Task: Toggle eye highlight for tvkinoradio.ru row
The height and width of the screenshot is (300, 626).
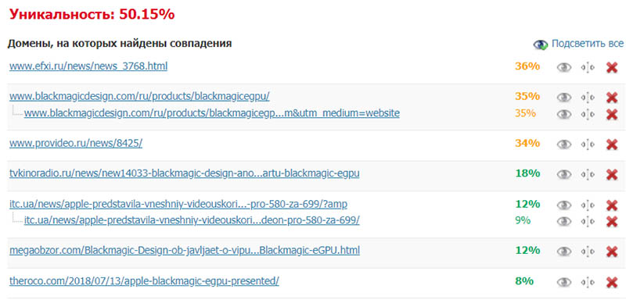Action: 564,174
